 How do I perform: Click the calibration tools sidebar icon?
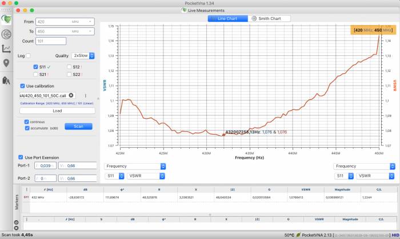tap(7, 79)
